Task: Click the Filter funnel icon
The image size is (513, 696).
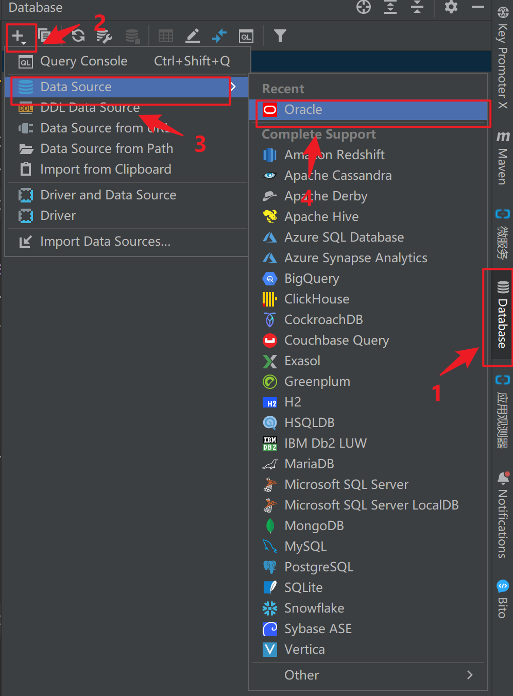Action: (280, 36)
